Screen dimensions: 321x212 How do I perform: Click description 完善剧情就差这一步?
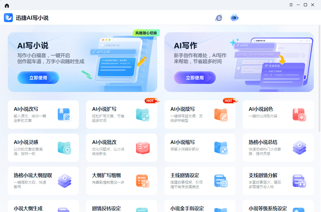108,182
